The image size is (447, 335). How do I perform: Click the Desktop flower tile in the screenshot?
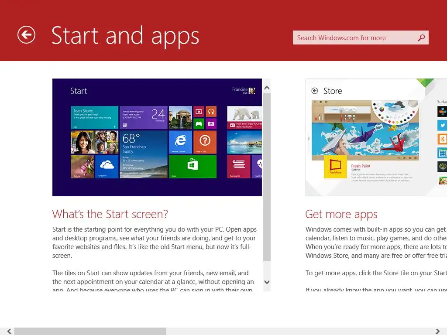point(82,167)
